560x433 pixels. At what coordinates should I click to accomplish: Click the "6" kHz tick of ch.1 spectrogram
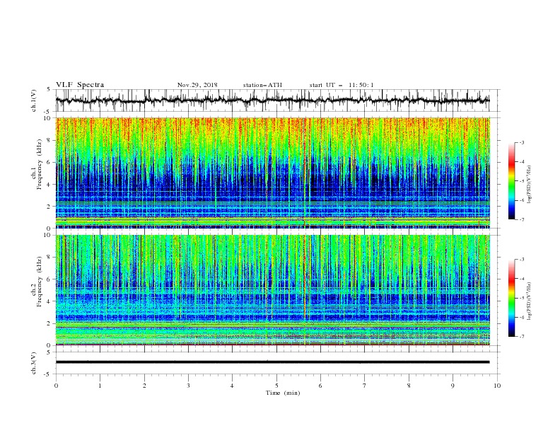coord(49,162)
